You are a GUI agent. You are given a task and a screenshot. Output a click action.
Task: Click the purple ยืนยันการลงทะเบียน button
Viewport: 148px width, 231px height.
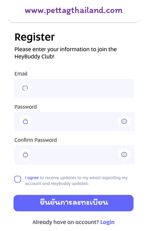pyautogui.click(x=74, y=203)
